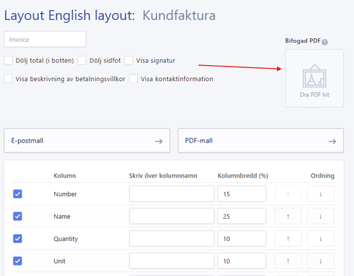Uncheck the Number column checkbox
The width and height of the screenshot is (354, 276).
18,194
